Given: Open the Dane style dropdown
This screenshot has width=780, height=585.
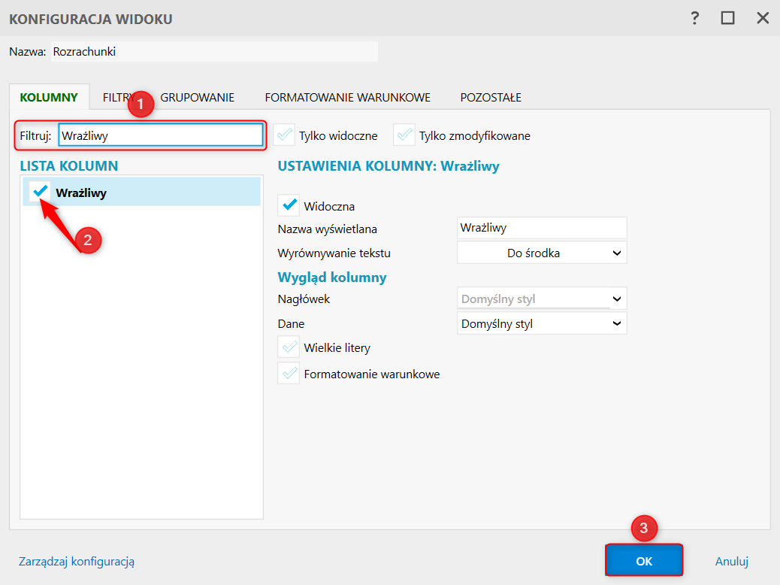Looking at the screenshot, I should [542, 324].
